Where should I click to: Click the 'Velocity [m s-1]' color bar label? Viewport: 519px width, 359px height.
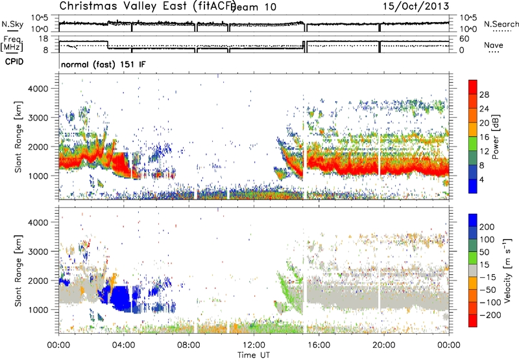coord(507,270)
